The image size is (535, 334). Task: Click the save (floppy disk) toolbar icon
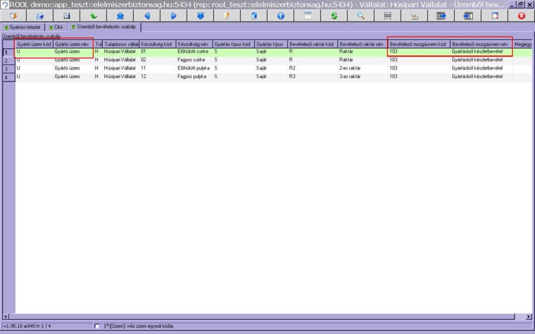pyautogui.click(x=67, y=15)
